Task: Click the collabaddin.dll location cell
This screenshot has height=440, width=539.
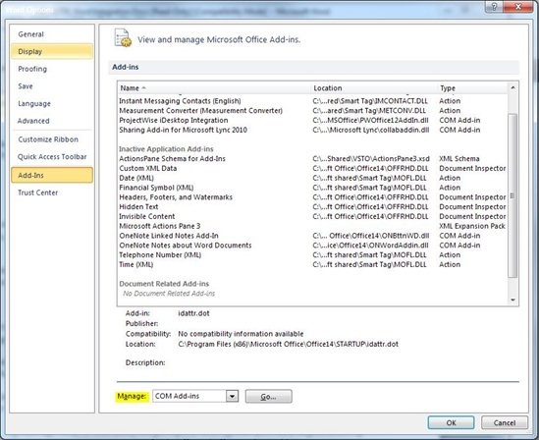Action: click(x=371, y=130)
